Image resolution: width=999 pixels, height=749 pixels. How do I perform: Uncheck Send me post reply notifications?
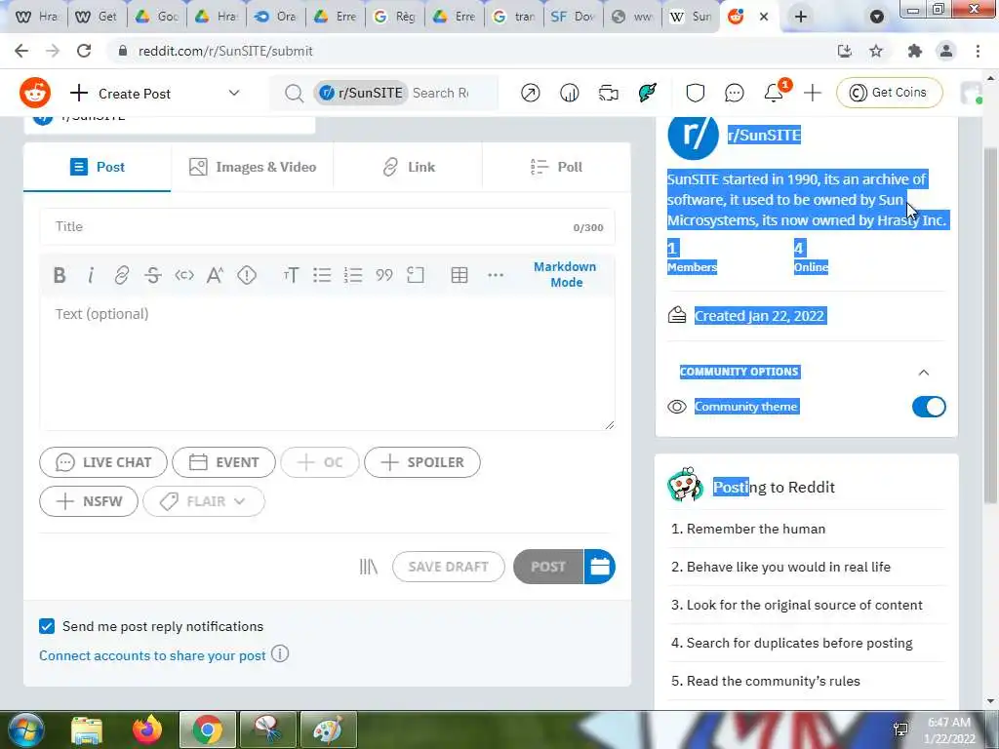[x=47, y=626]
